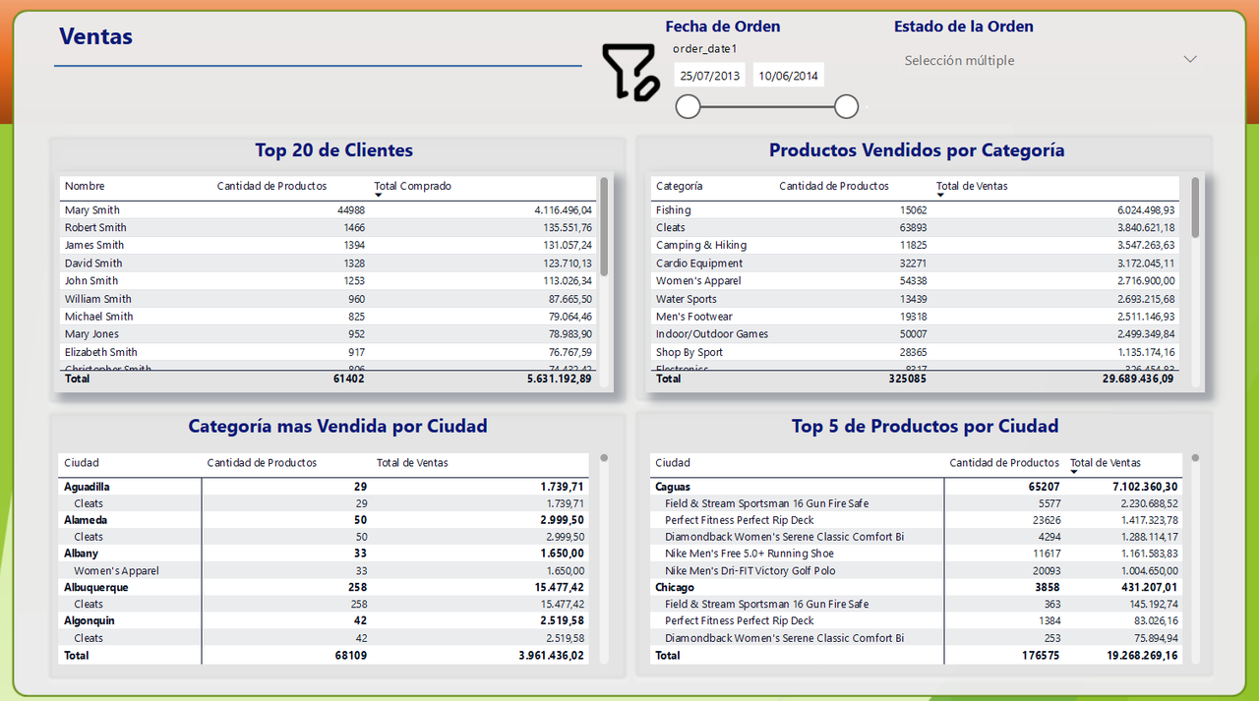Open the Selección múltiple slicer box

[x=1050, y=60]
